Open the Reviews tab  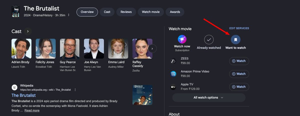(126, 12)
